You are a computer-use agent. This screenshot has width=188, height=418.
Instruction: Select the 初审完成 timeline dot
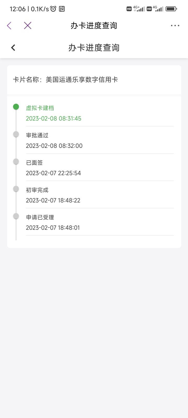(x=16, y=189)
